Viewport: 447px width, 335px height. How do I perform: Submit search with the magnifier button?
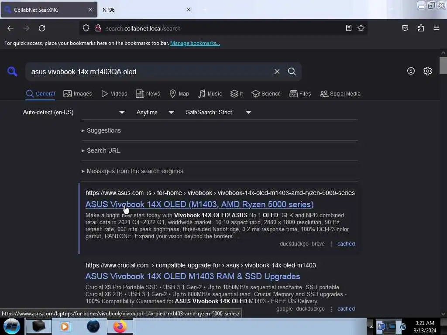coord(292,72)
